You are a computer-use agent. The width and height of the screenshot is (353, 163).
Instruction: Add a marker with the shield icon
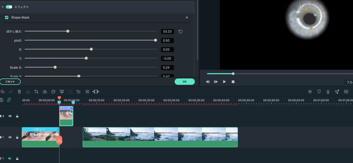tap(319, 91)
